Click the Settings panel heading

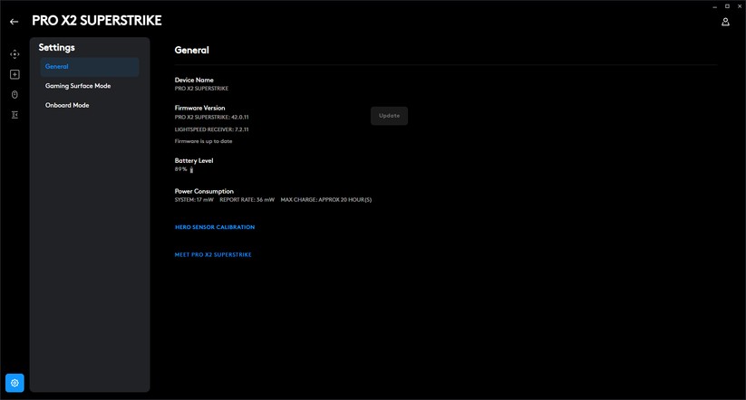tap(56, 47)
